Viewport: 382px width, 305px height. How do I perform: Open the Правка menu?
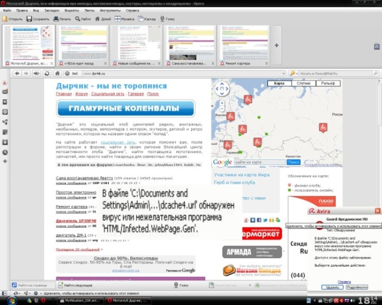pyautogui.click(x=22, y=11)
